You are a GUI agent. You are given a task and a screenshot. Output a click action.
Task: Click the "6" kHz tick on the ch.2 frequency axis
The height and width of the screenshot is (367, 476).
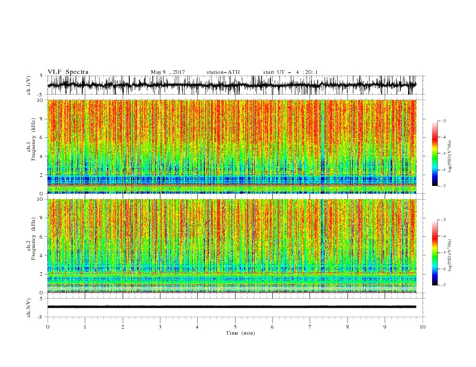[42, 237]
